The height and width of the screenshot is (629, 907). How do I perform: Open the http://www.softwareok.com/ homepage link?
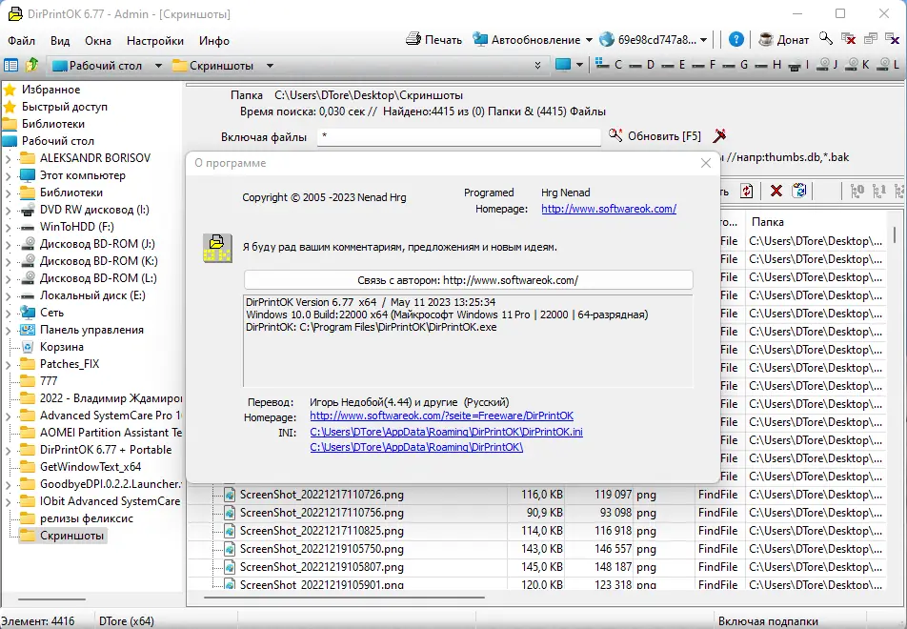(x=609, y=209)
